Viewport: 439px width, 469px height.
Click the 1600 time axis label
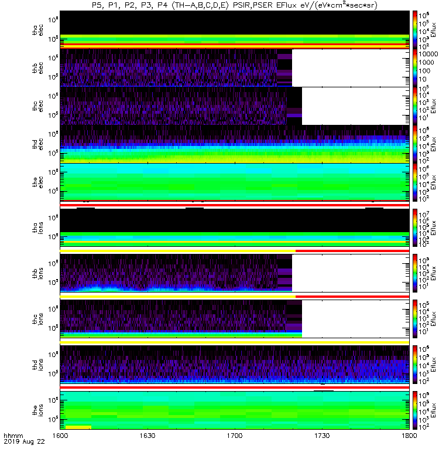60,436
